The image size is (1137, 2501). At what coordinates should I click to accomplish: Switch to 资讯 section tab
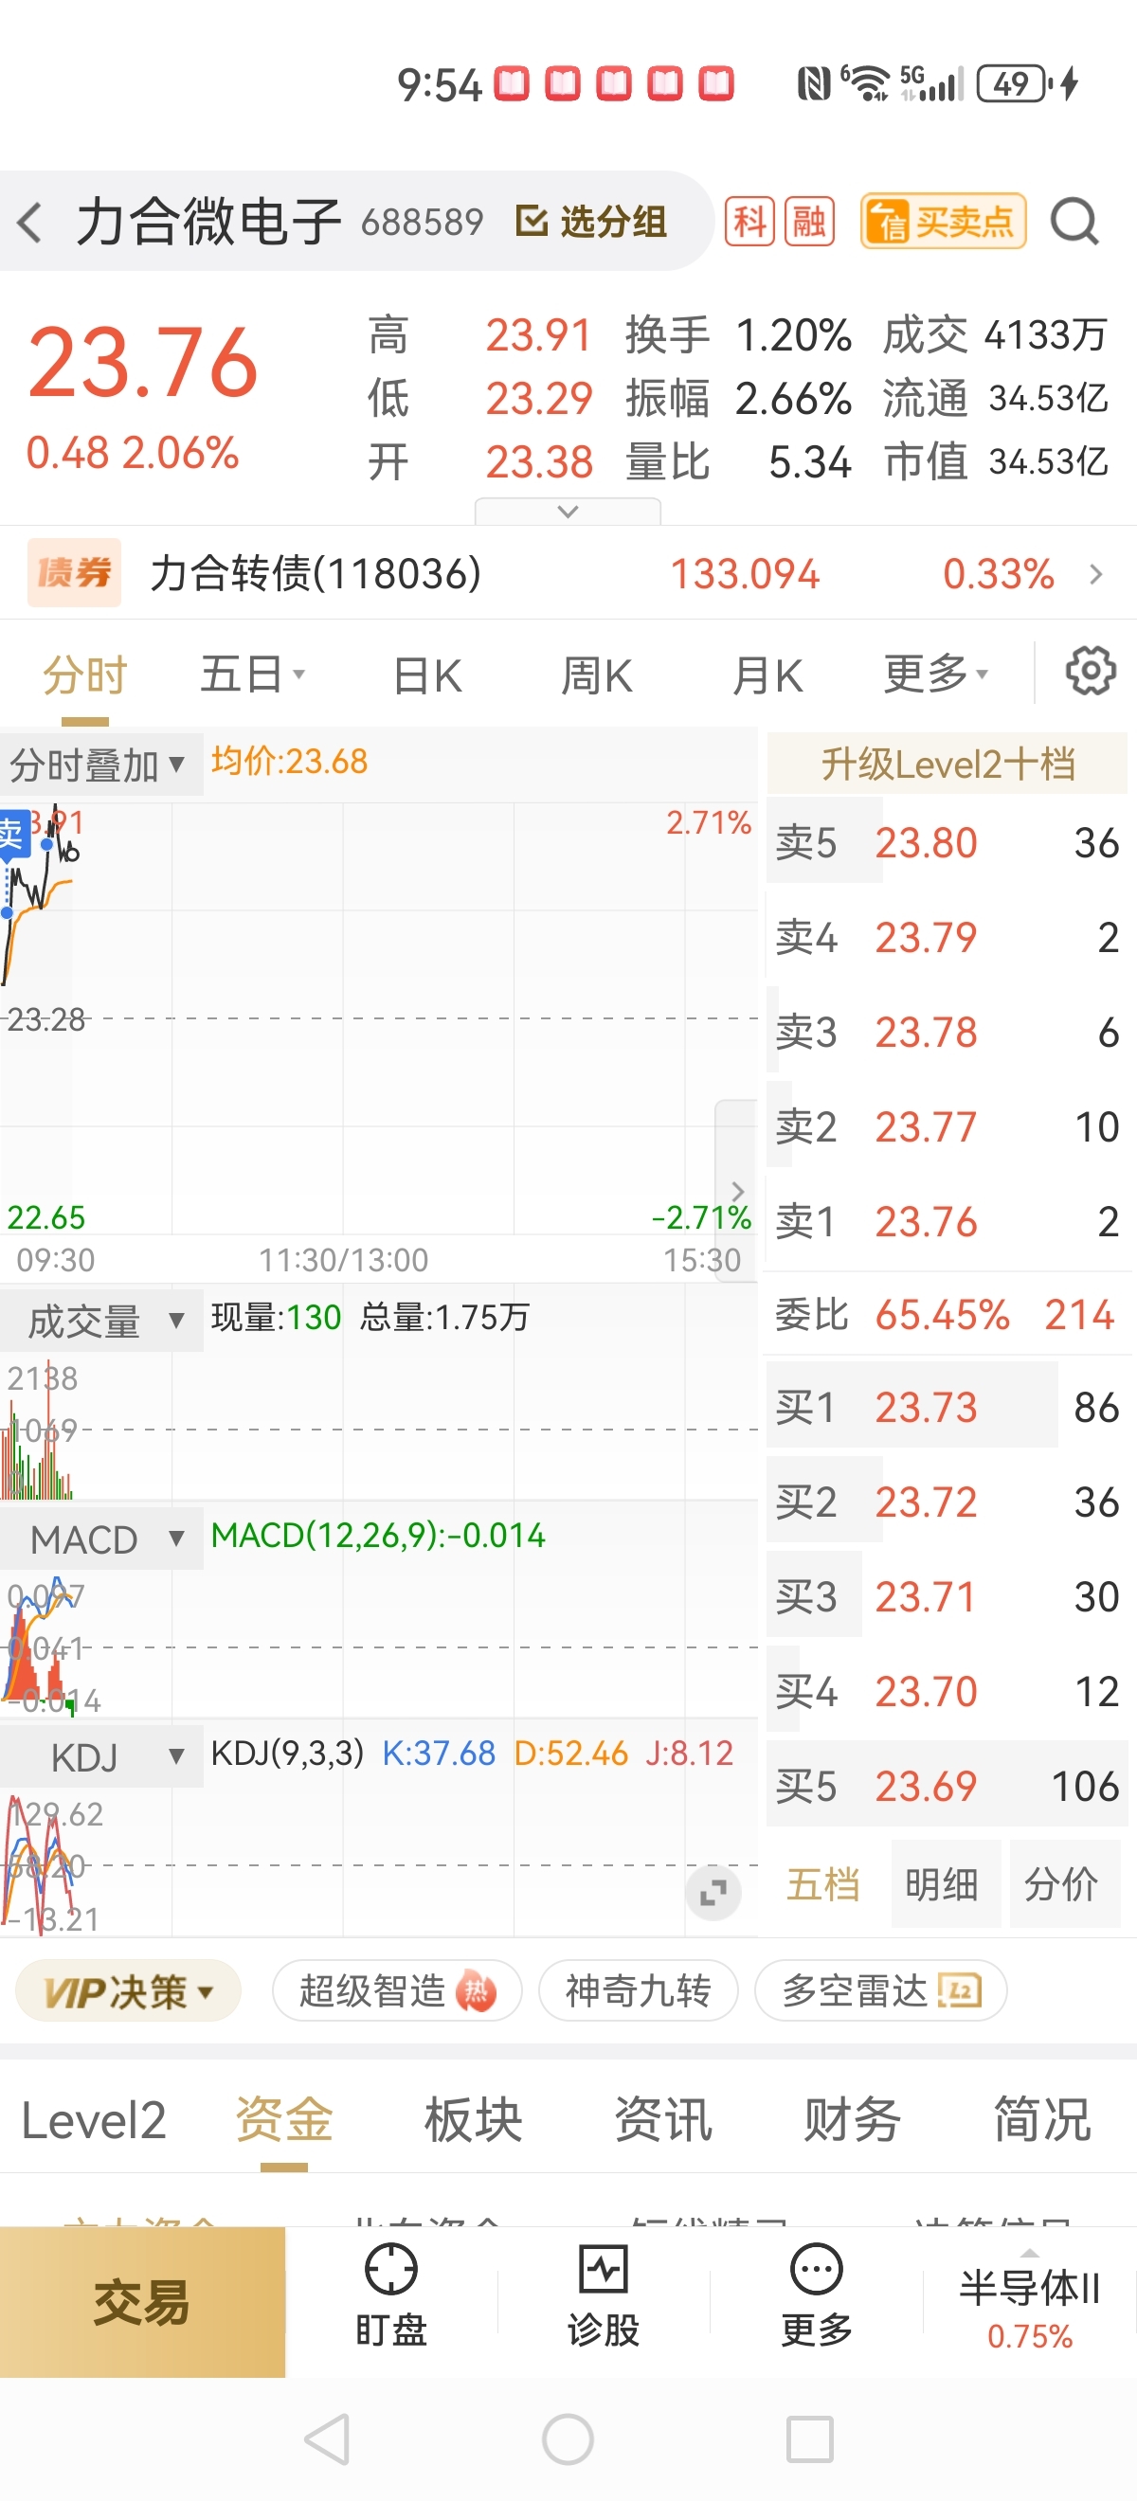(x=663, y=2120)
